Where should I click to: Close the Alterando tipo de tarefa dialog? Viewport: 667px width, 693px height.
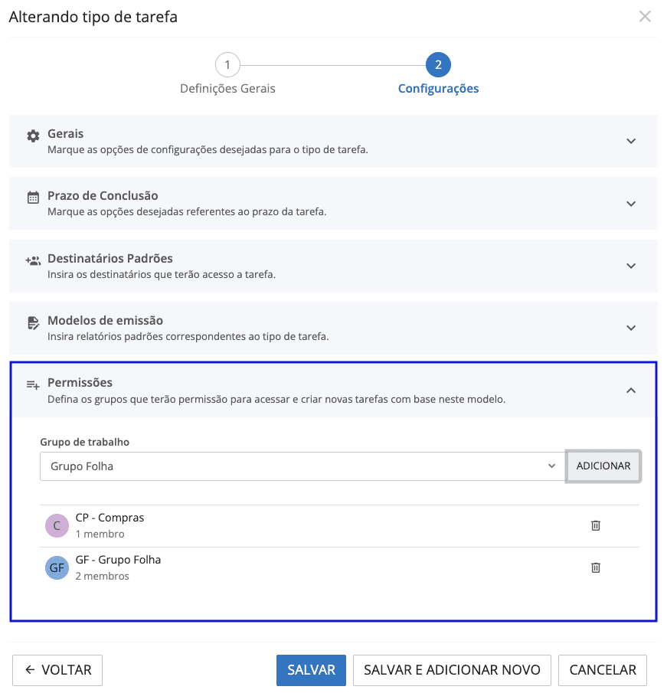click(646, 16)
